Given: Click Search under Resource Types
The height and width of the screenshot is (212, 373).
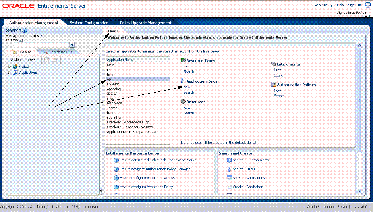Looking at the screenshot, I should 189,72.
